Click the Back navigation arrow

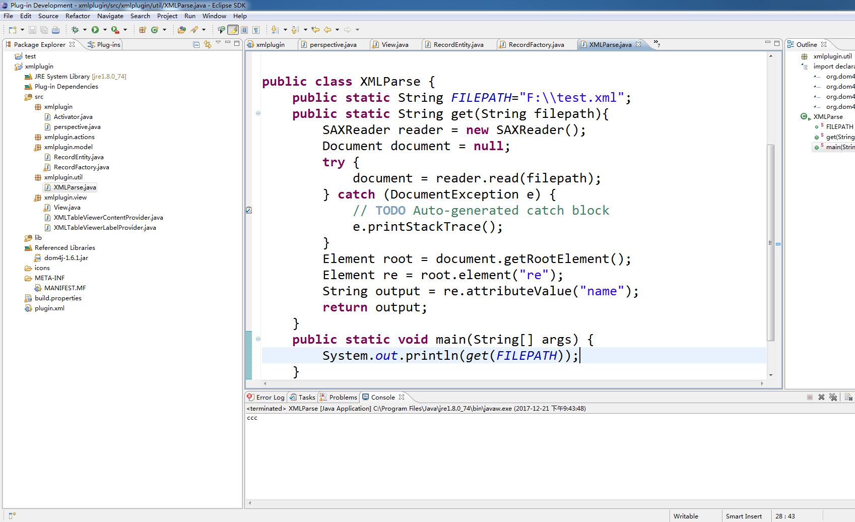(327, 30)
